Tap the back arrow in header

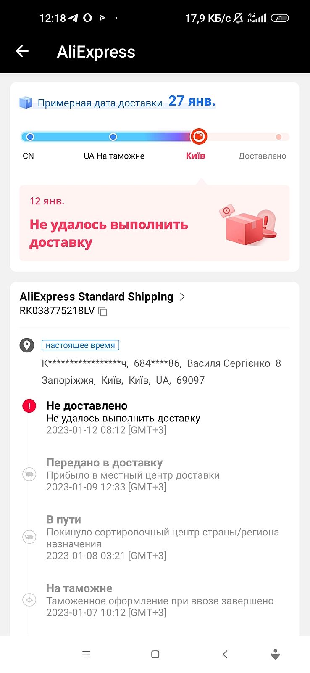coord(22,51)
